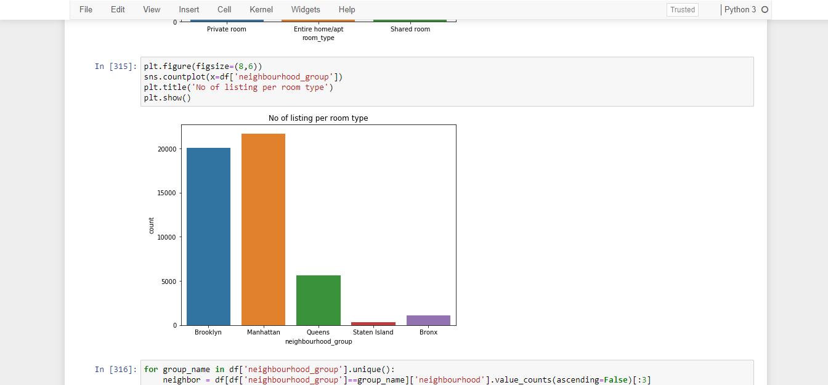Screen dimensions: 828x385
Task: Click the 'count' y-axis label
Action: (152, 225)
